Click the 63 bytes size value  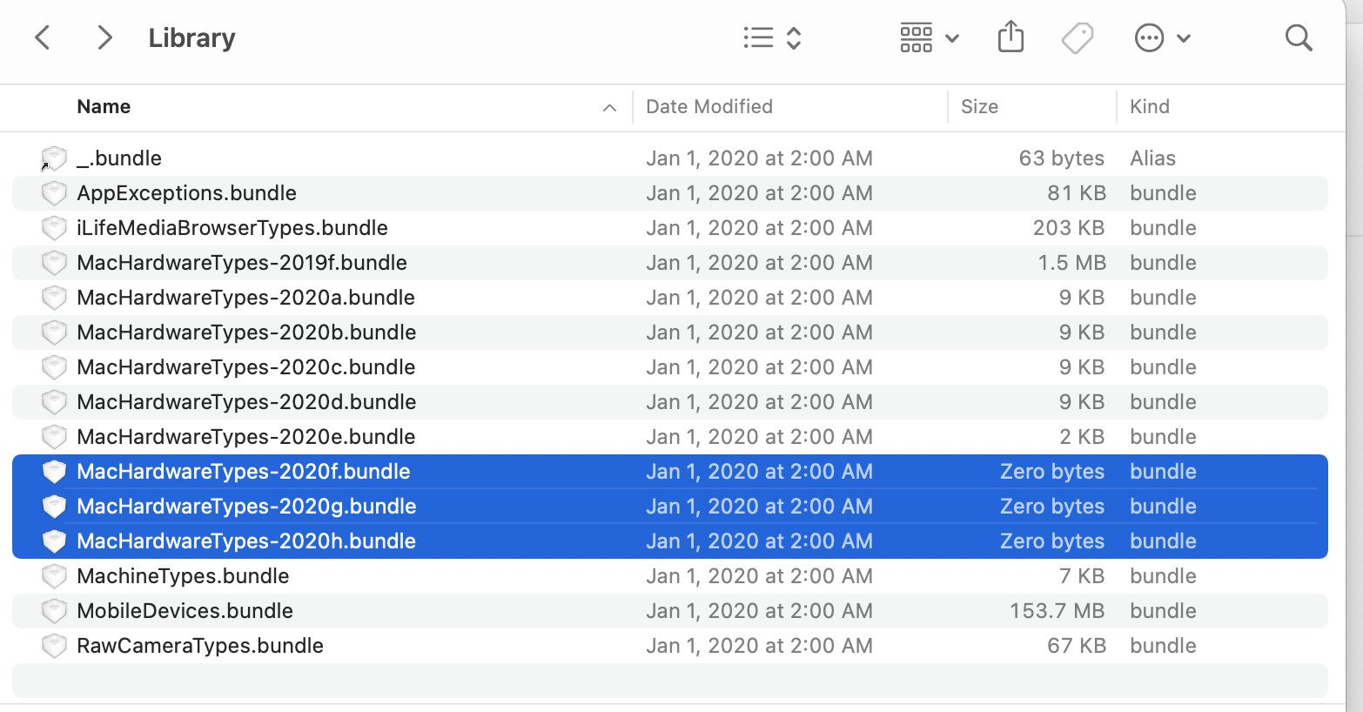[1061, 158]
